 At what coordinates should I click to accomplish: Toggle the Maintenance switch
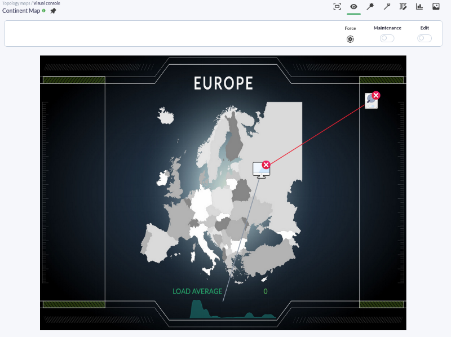tap(387, 38)
